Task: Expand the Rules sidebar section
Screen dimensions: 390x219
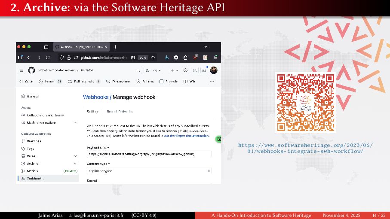Action: (x=76, y=156)
